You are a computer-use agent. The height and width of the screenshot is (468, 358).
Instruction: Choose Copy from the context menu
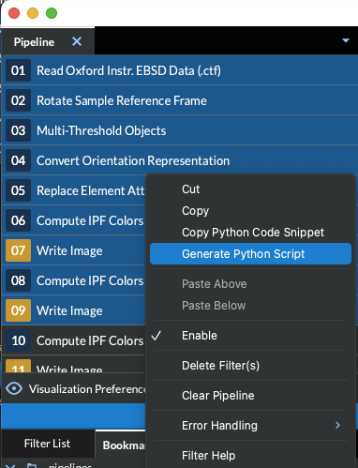pos(195,211)
